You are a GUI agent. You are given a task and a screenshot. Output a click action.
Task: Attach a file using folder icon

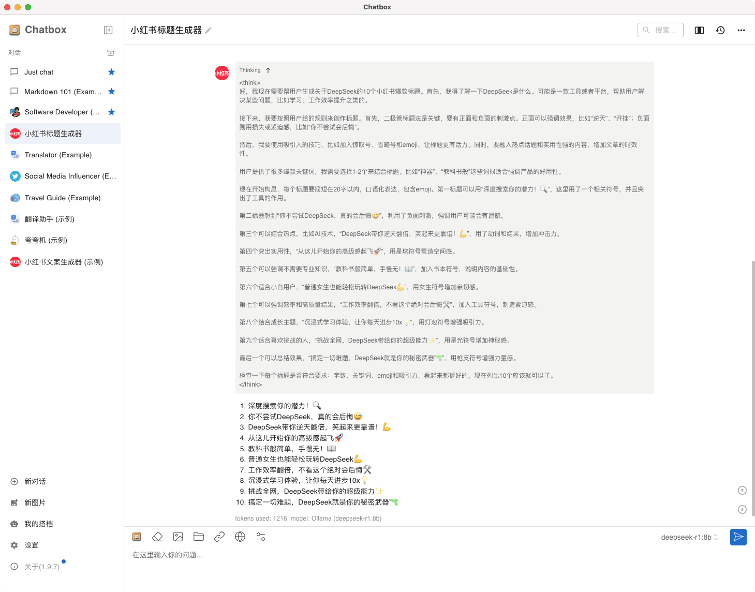pos(199,537)
